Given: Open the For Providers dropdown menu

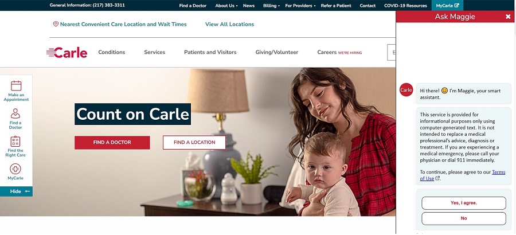Looking at the screenshot, I should tap(300, 6).
